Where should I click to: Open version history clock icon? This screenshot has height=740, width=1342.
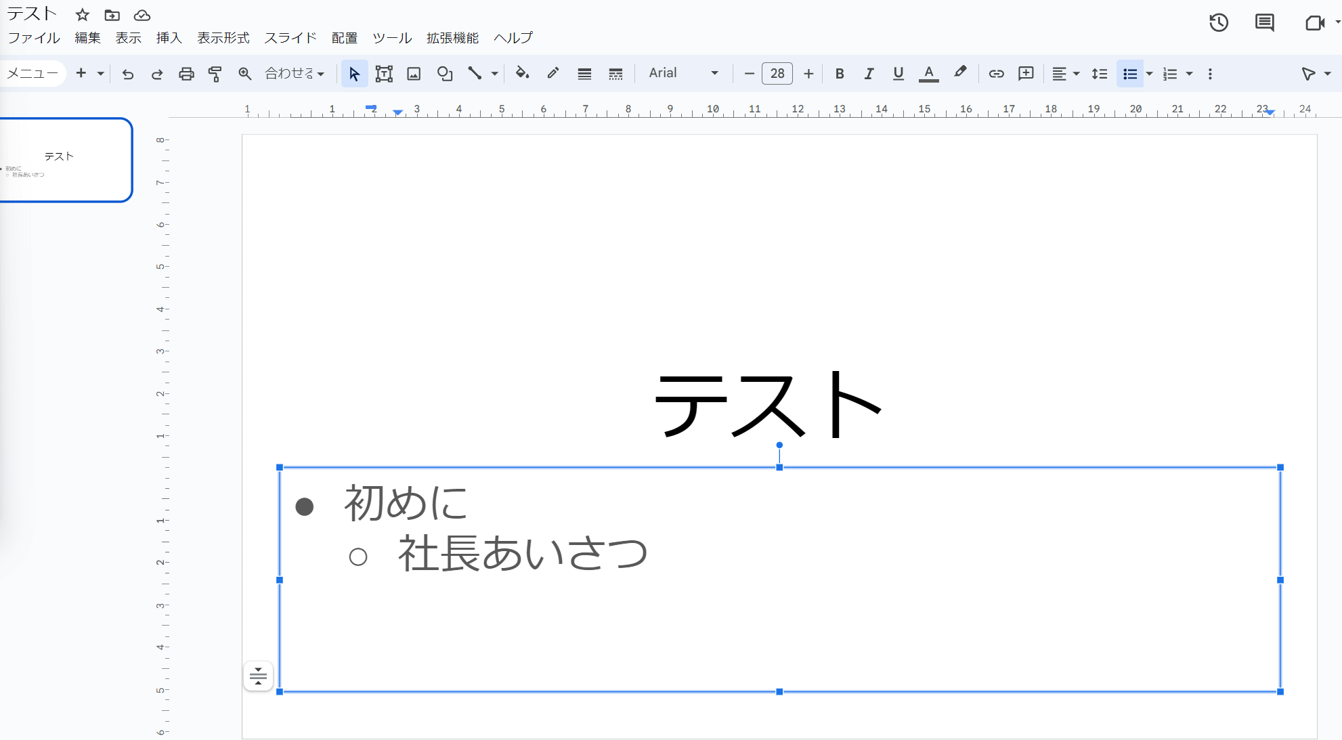point(1219,23)
